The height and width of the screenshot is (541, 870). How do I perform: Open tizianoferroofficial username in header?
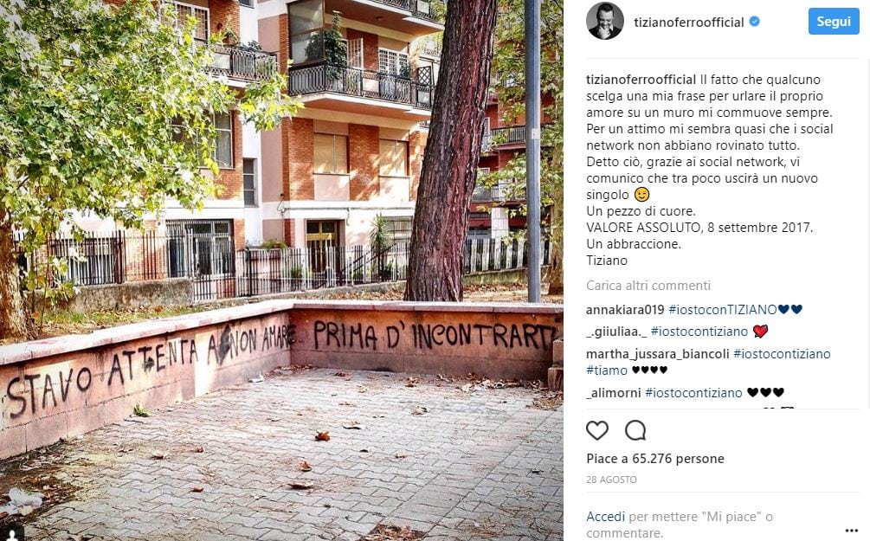tap(688, 23)
